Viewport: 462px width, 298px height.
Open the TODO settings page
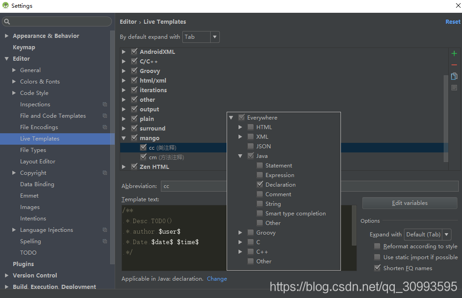pos(28,253)
